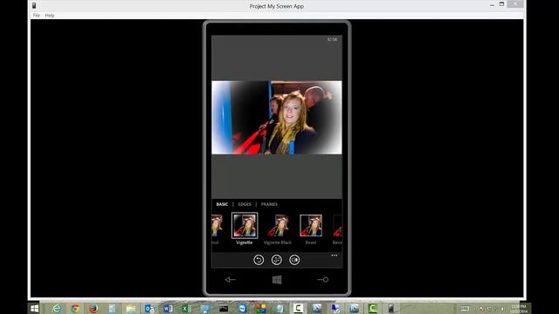
Task: Click the Project My Screen app title icon
Action: pos(34,6)
